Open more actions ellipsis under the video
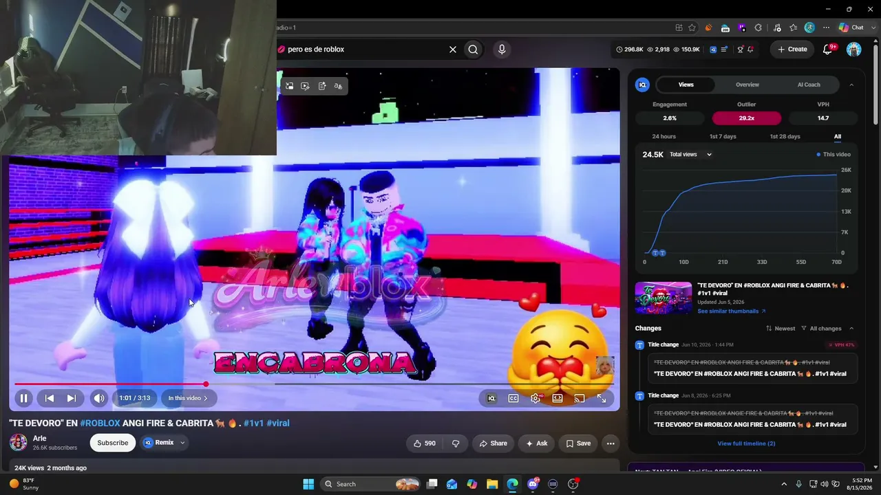The width and height of the screenshot is (881, 495). 610,443
